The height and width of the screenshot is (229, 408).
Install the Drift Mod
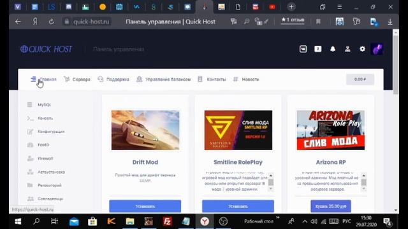pyautogui.click(x=145, y=206)
